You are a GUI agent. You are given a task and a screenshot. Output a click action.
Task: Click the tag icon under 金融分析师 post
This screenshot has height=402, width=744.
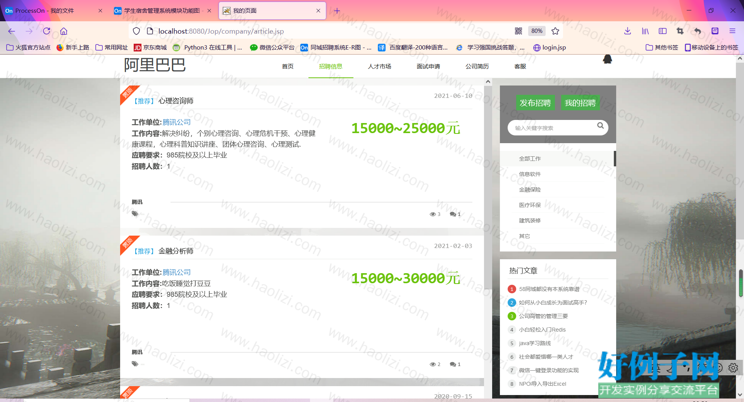click(x=135, y=364)
